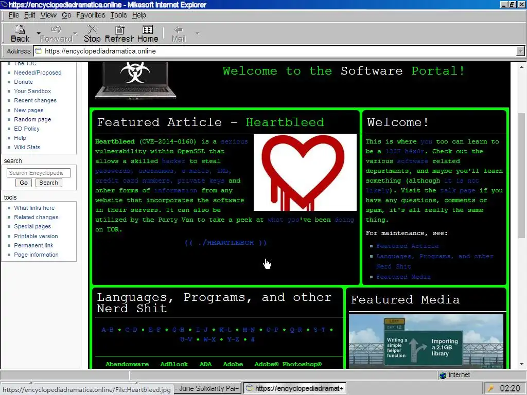Click the Search Encyclopedia input box
Screen dimensions: 527x395
[x=39, y=173]
